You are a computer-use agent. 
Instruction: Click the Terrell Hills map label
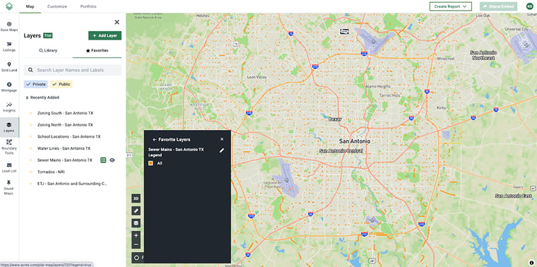(x=390, y=95)
